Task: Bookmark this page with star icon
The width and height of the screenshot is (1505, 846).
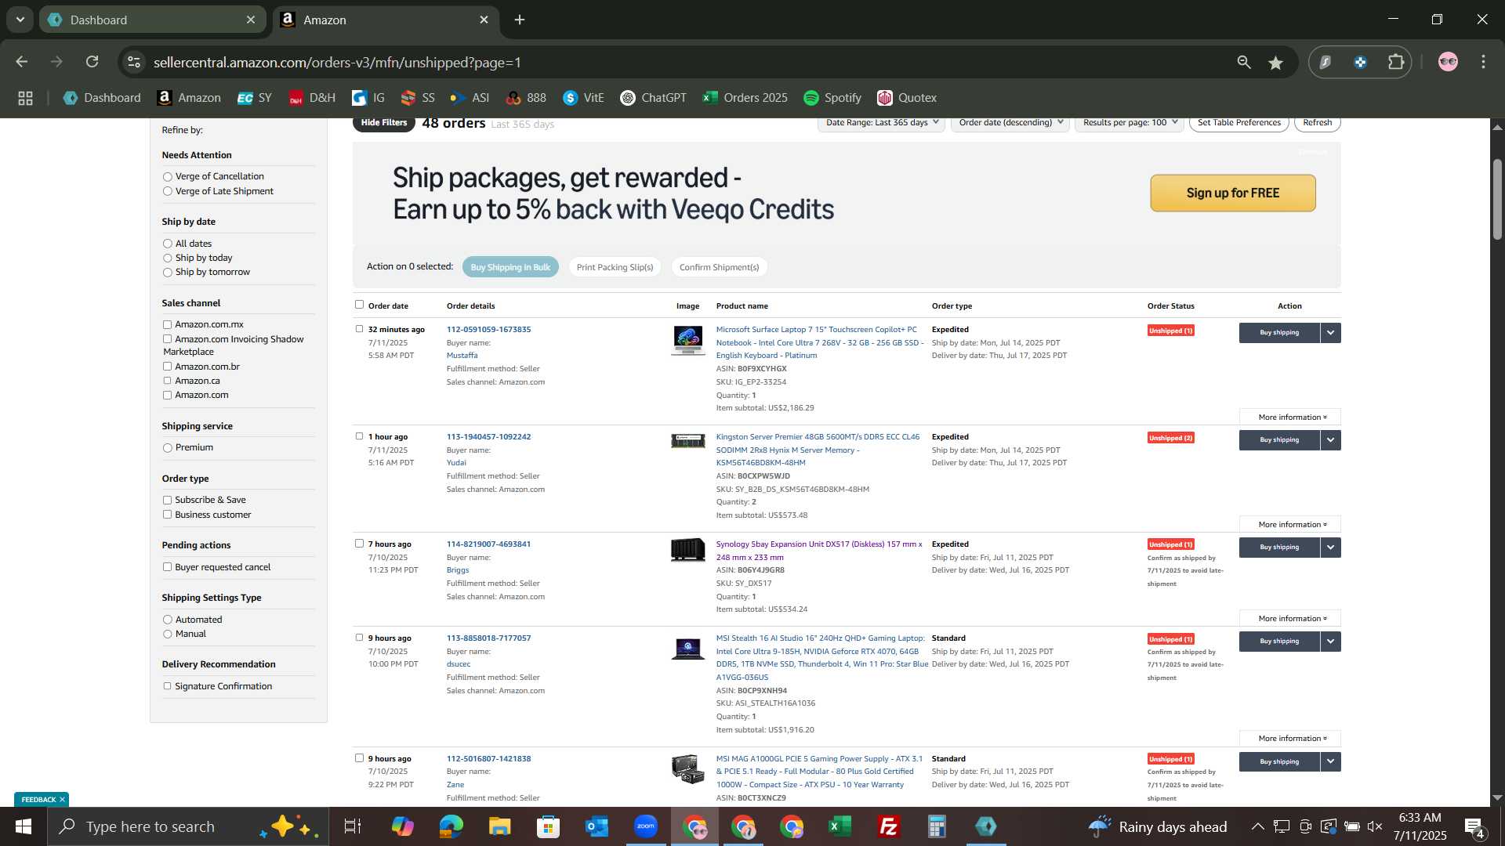Action: [x=1276, y=63]
